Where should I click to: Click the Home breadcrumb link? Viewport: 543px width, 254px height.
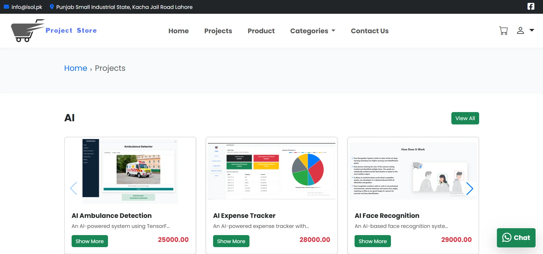(76, 68)
